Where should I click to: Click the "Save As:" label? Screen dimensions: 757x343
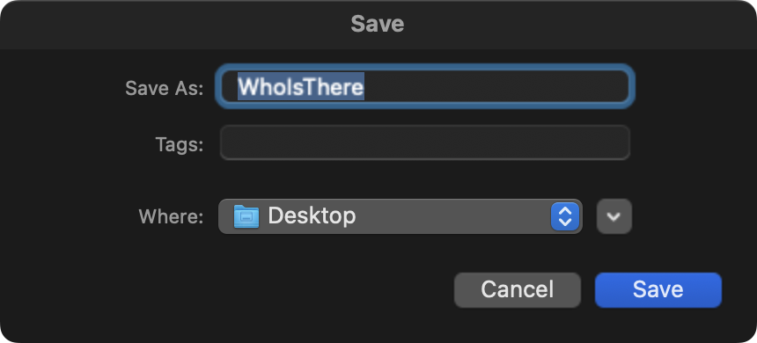[164, 88]
